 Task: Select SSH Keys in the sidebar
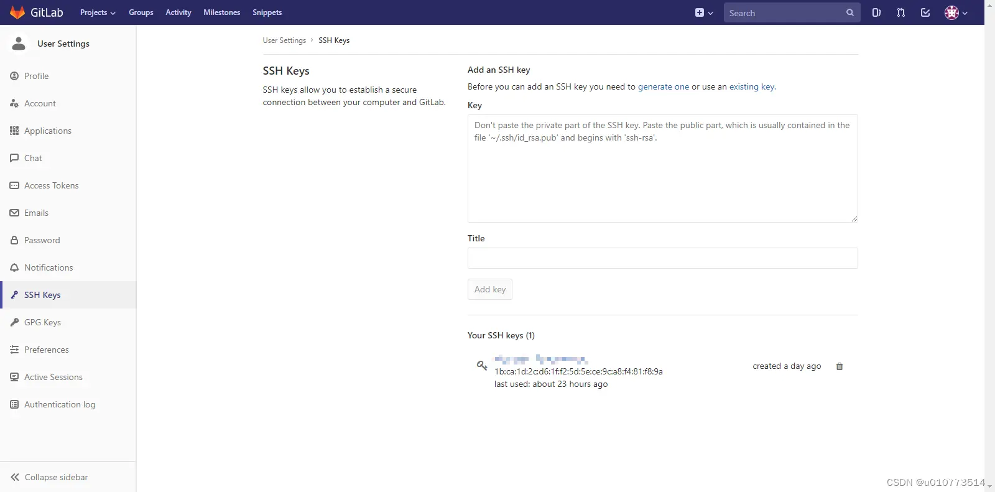(68, 295)
